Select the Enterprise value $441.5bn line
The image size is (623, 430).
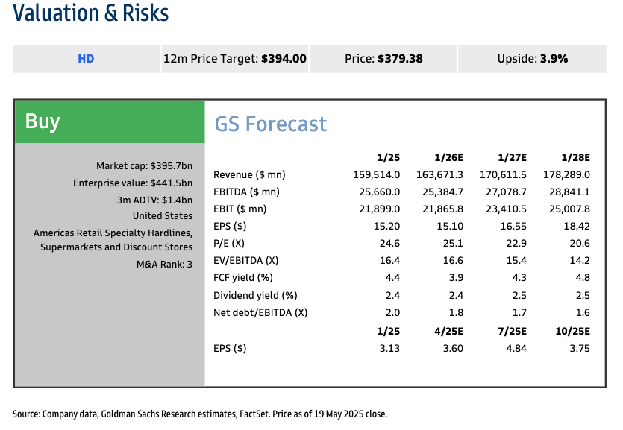(133, 183)
